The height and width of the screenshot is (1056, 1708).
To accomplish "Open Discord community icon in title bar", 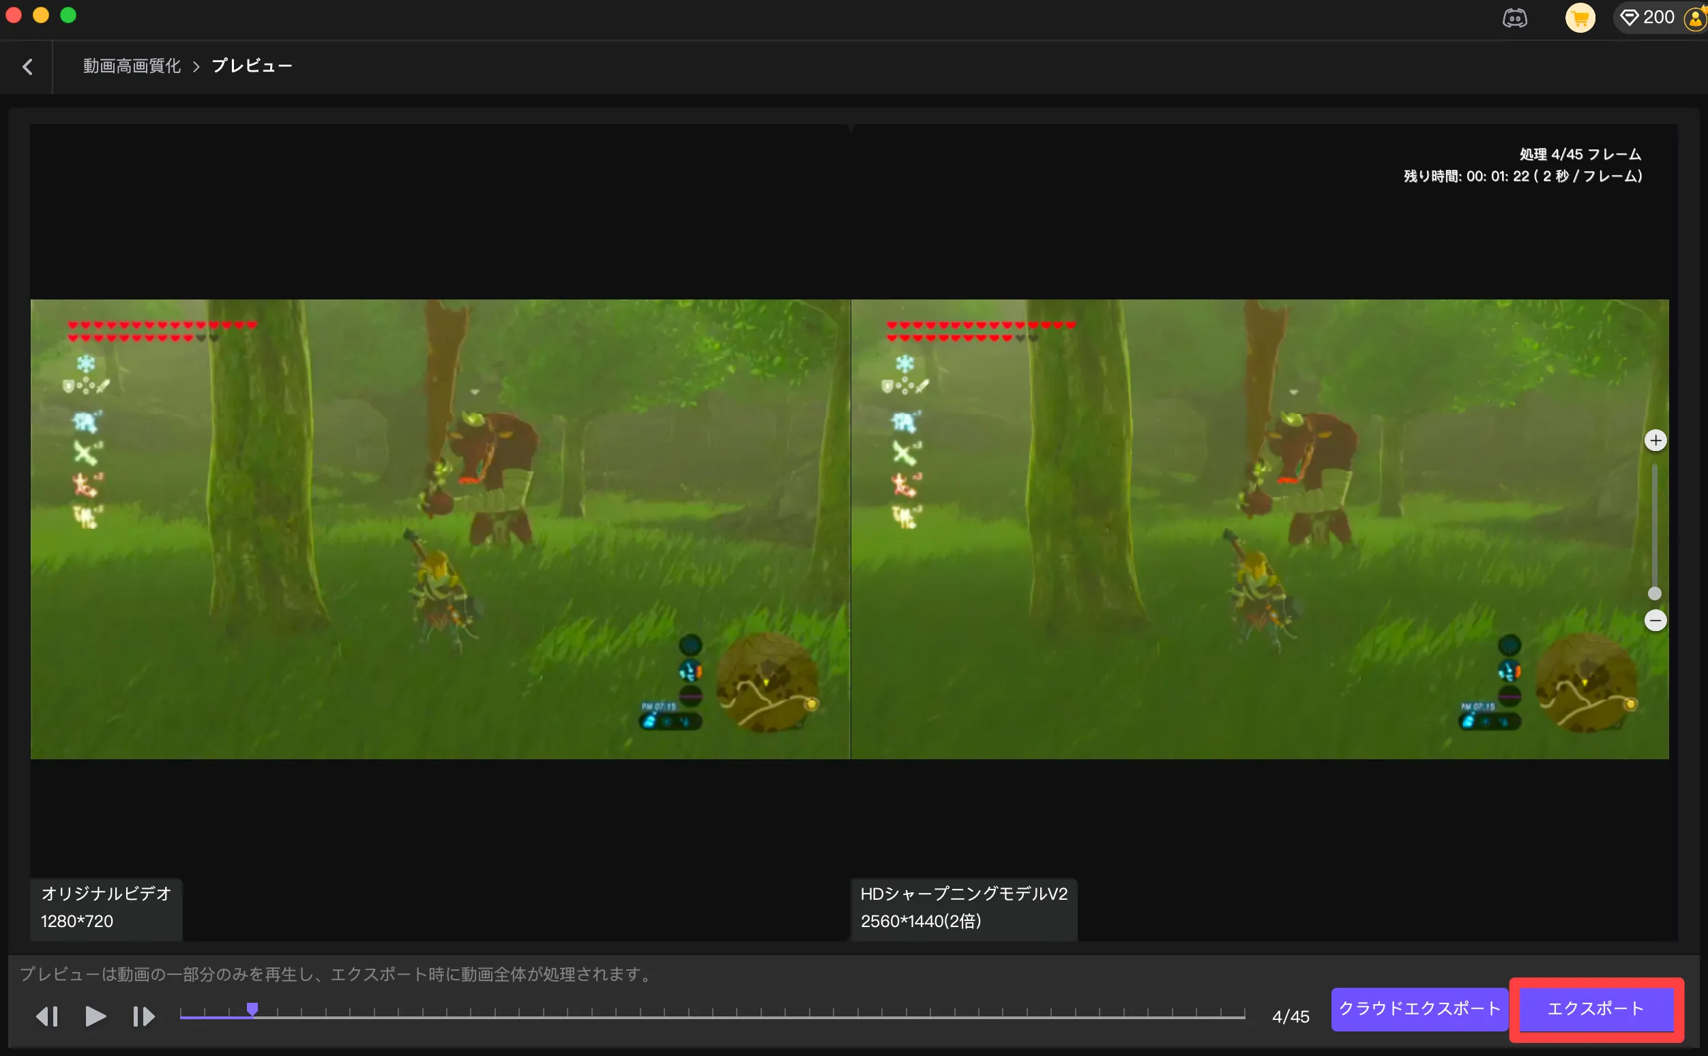I will tap(1514, 18).
